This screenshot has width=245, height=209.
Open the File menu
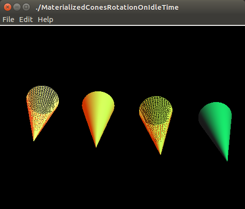[8, 20]
